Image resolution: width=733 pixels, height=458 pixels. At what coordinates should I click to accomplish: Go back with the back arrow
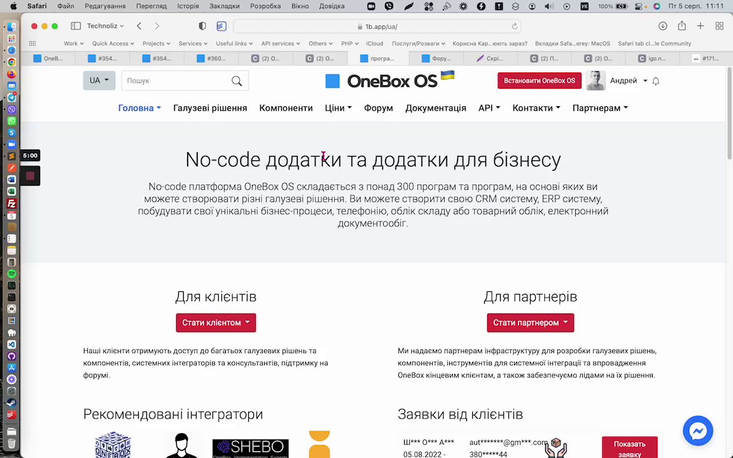[139, 26]
